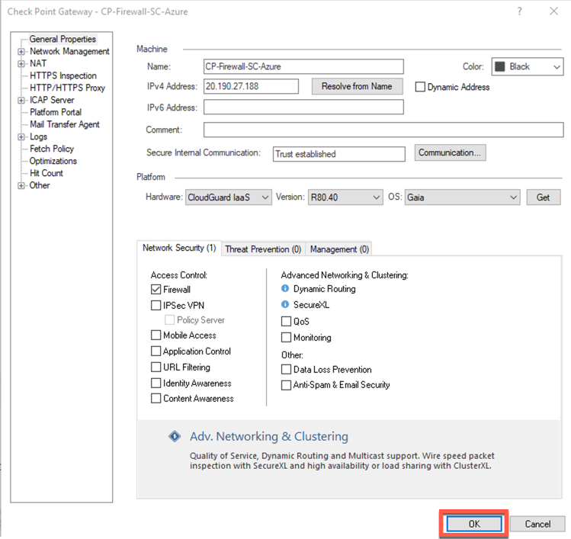Select HTTP/HTTPS Proxy in the tree
This screenshot has height=539, width=571.
[x=67, y=88]
